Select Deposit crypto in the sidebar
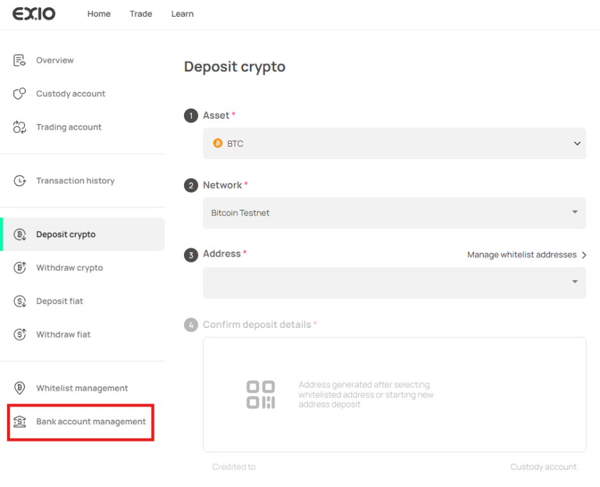Screen dimensions: 600x487 coord(65,235)
